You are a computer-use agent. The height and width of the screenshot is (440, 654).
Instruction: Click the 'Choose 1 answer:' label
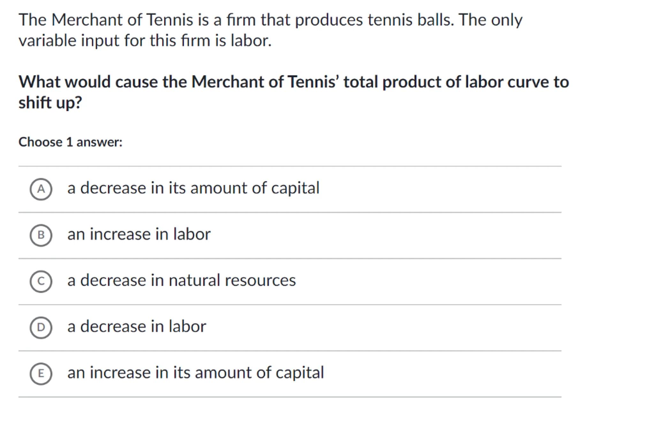pos(71,142)
